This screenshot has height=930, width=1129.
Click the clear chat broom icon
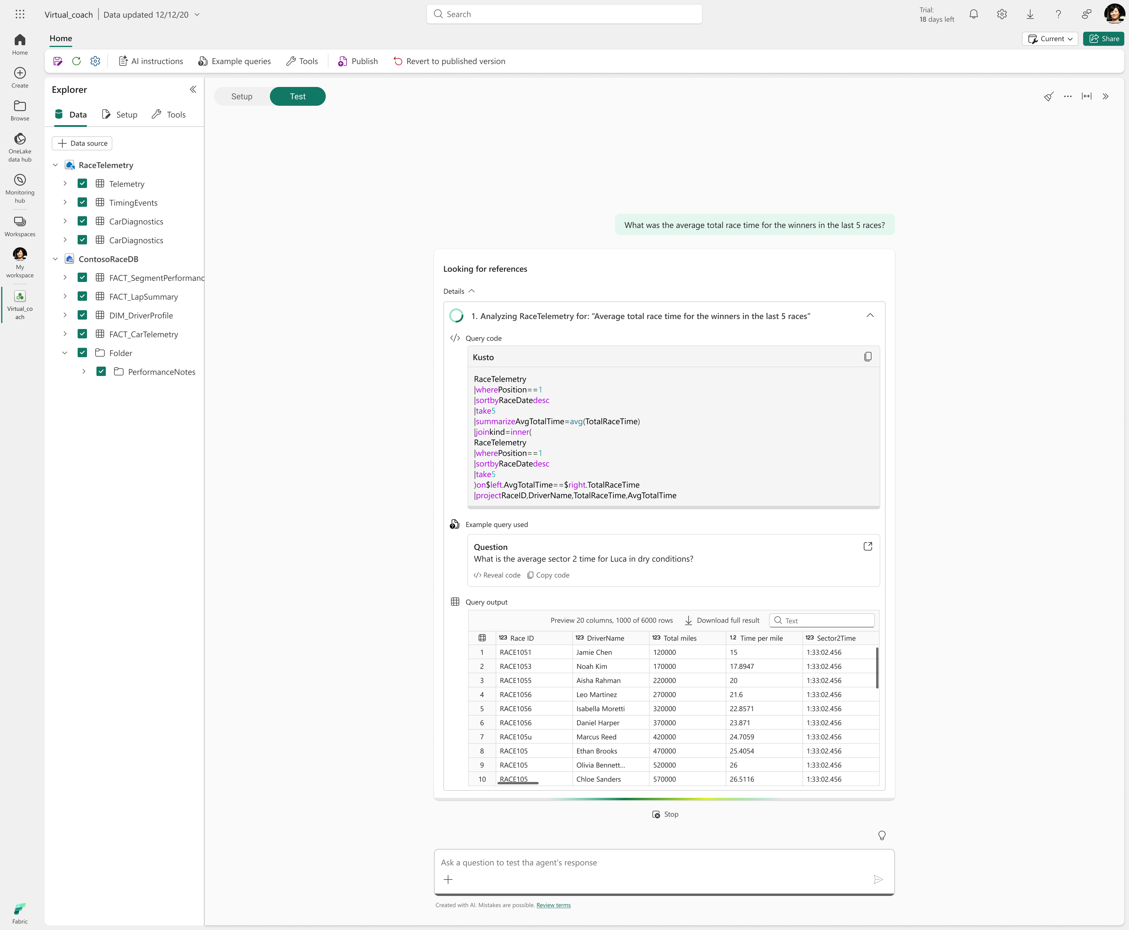pyautogui.click(x=1048, y=96)
